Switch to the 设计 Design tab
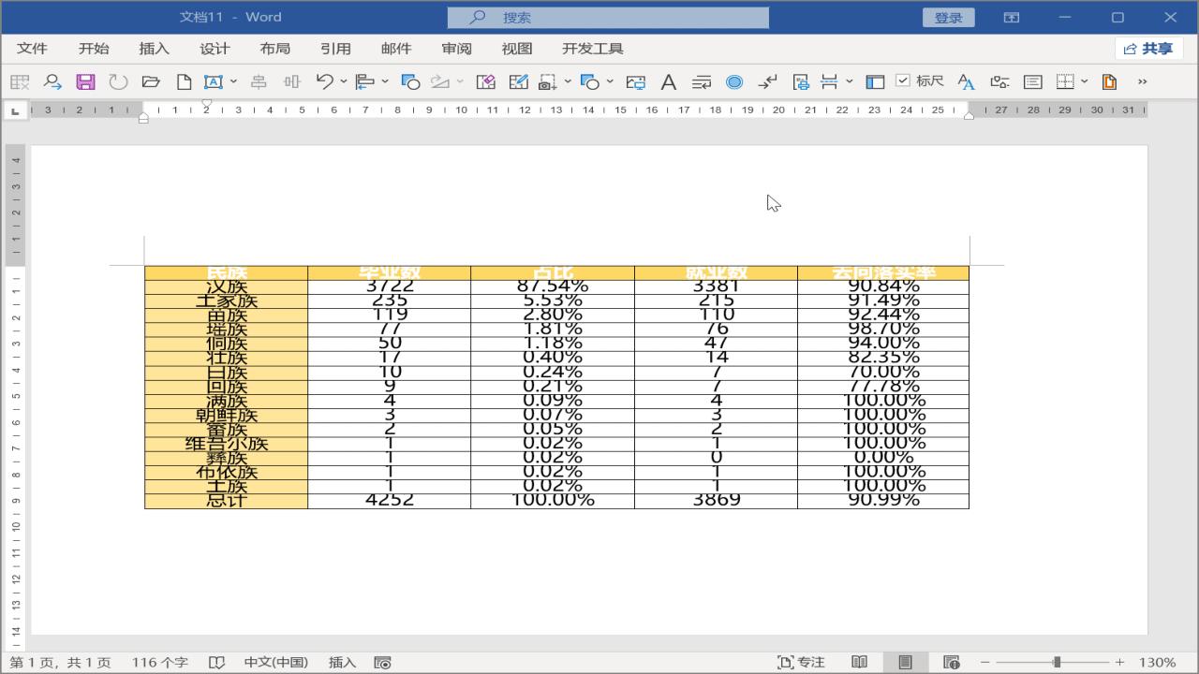This screenshot has width=1199, height=674. click(x=215, y=49)
